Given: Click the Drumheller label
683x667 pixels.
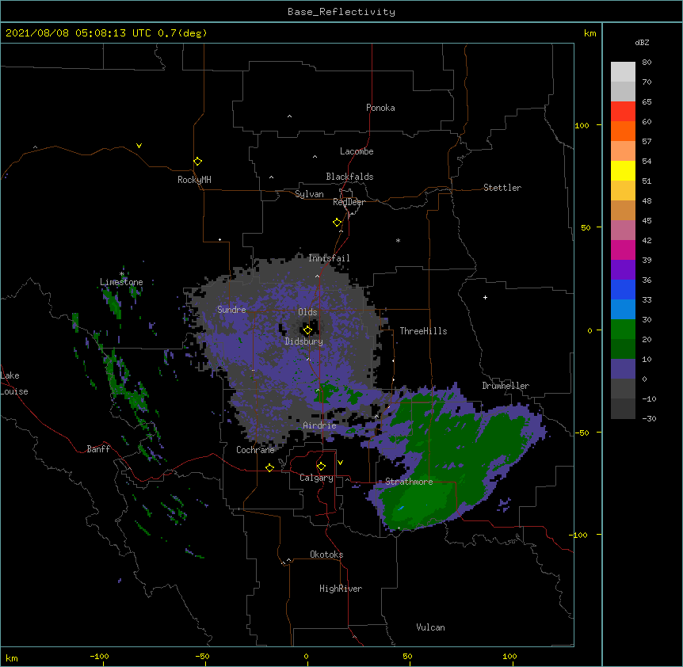Looking at the screenshot, I should coord(506,386).
